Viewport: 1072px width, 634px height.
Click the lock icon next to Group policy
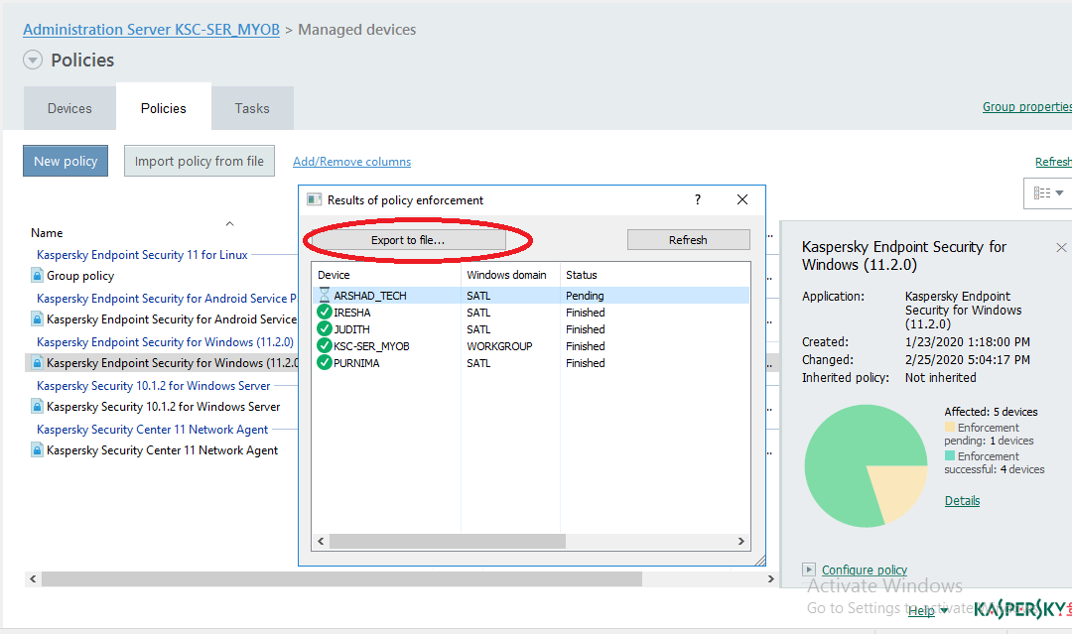[x=38, y=276]
